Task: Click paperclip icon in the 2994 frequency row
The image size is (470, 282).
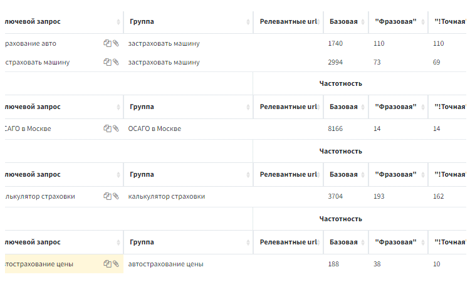Action: [115, 62]
